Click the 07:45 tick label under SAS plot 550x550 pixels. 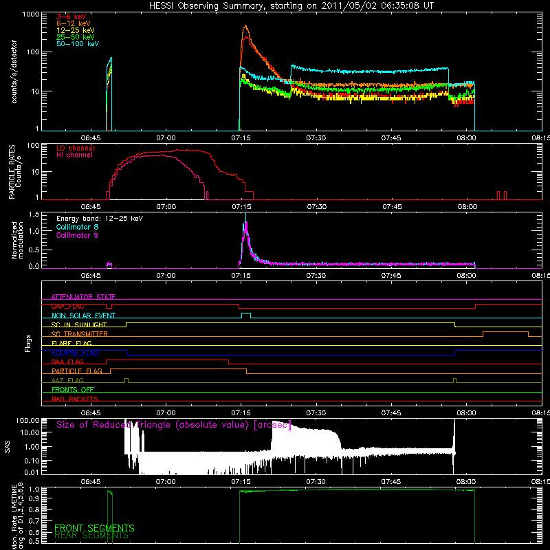(391, 482)
